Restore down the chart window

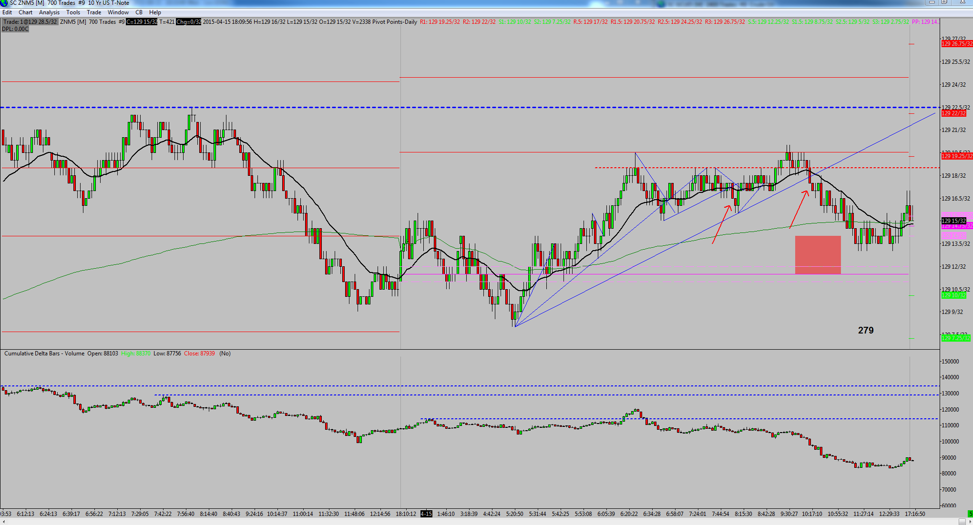point(944,2)
